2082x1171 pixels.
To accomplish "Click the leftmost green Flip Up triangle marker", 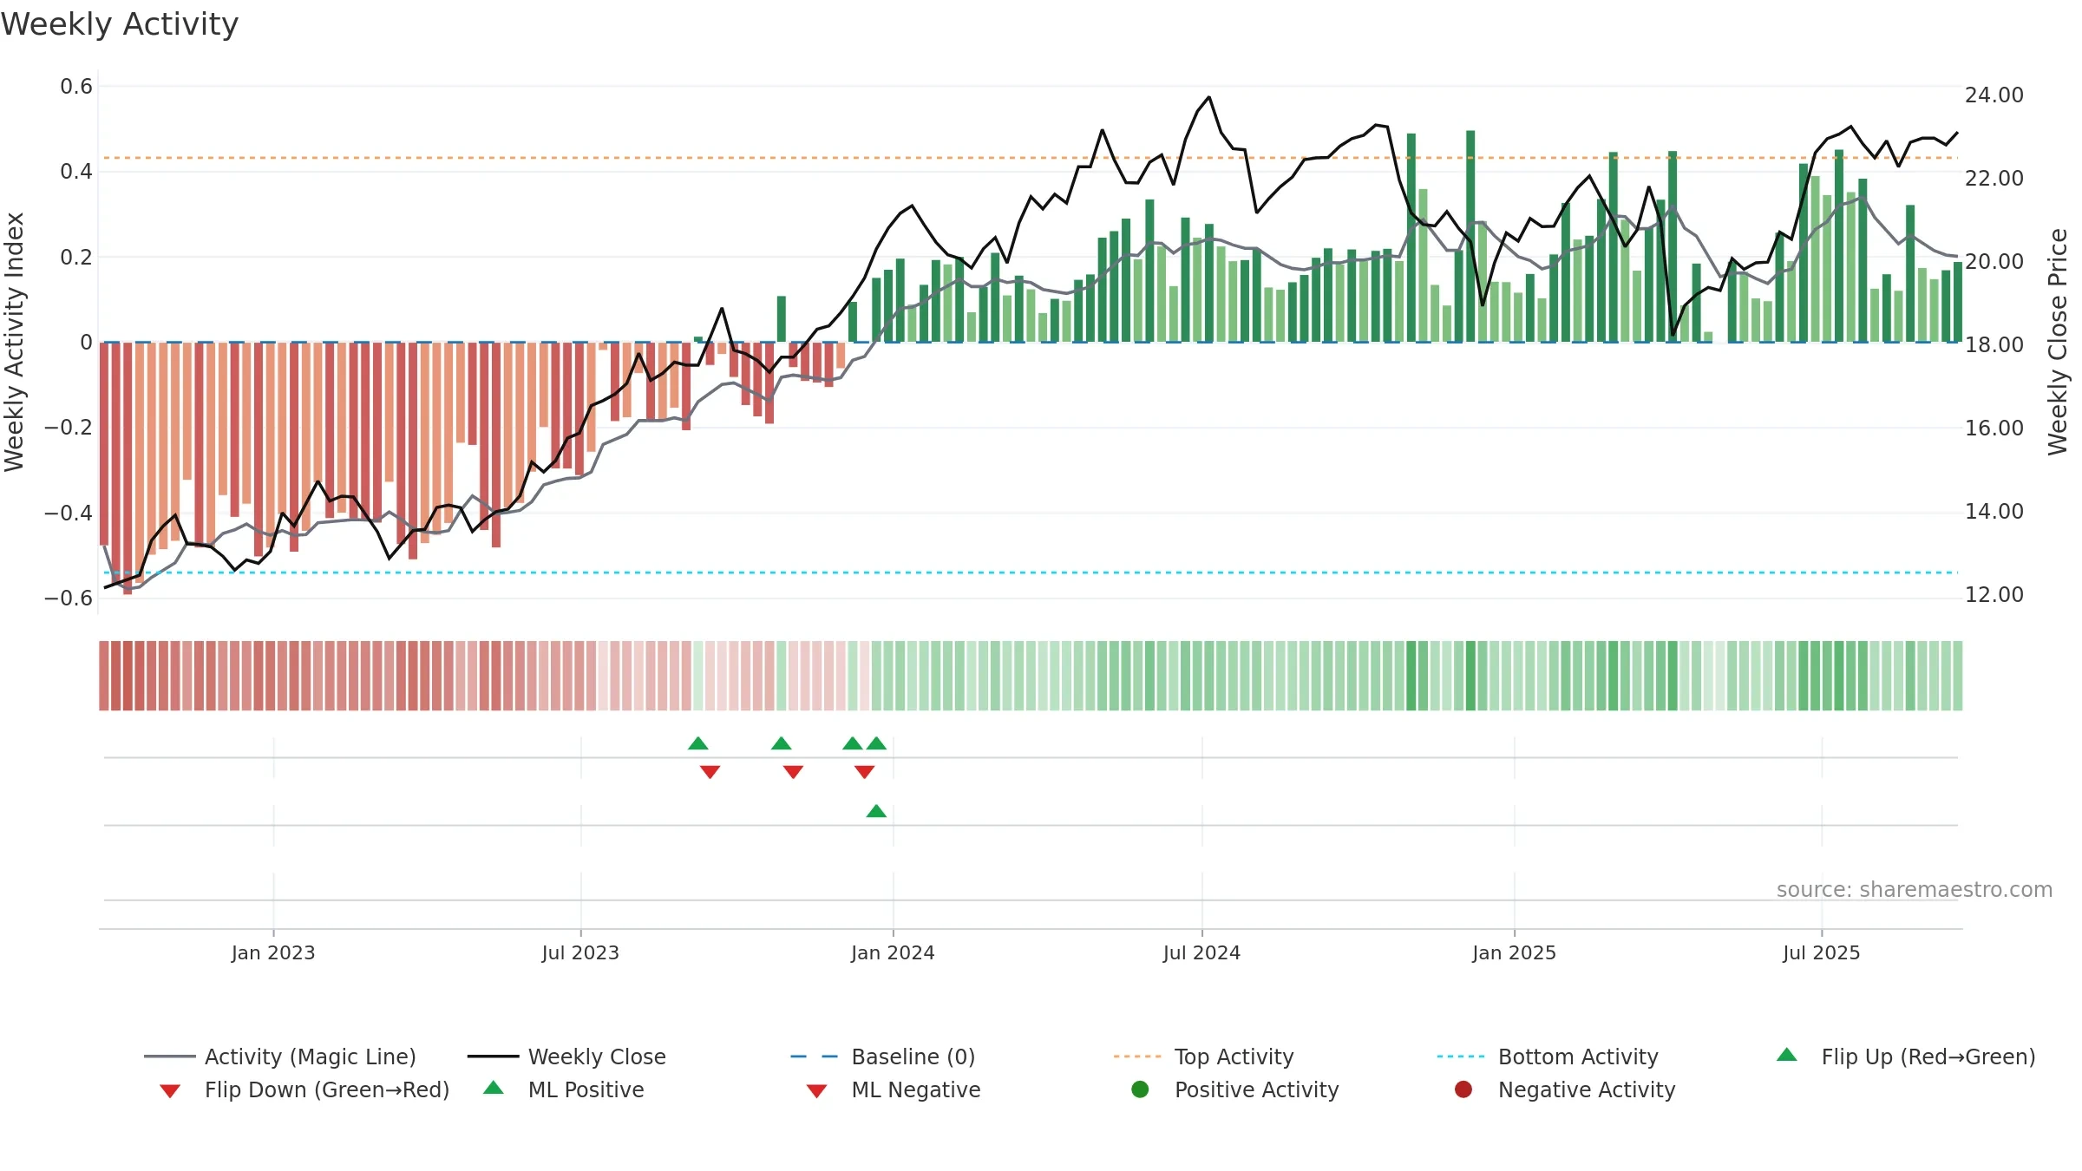I will pos(698,743).
